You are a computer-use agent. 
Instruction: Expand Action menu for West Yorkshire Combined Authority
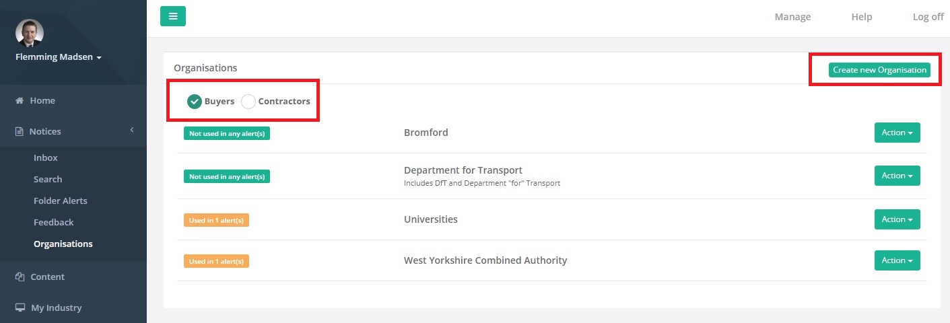tap(897, 260)
